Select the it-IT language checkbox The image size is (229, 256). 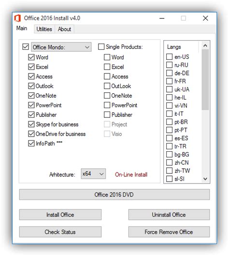(170, 114)
